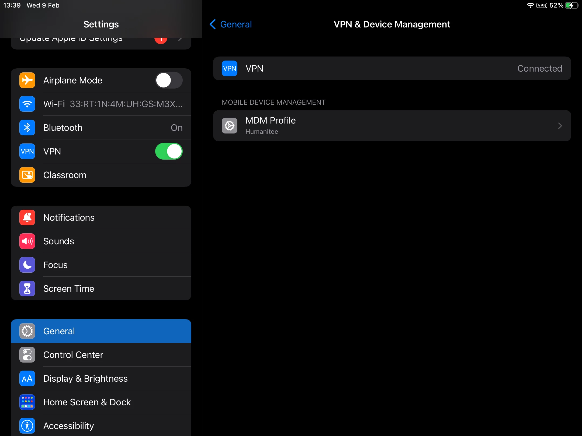Select Home Screen & Dock in sidebar
Screen dimensions: 582x436
coord(101,402)
